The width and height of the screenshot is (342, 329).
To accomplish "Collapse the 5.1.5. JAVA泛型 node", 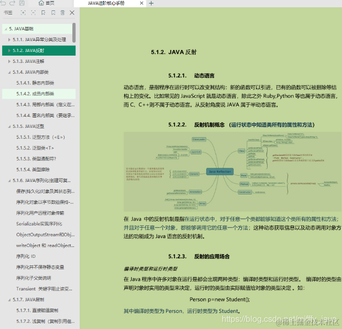I will pyautogui.click(x=9, y=126).
